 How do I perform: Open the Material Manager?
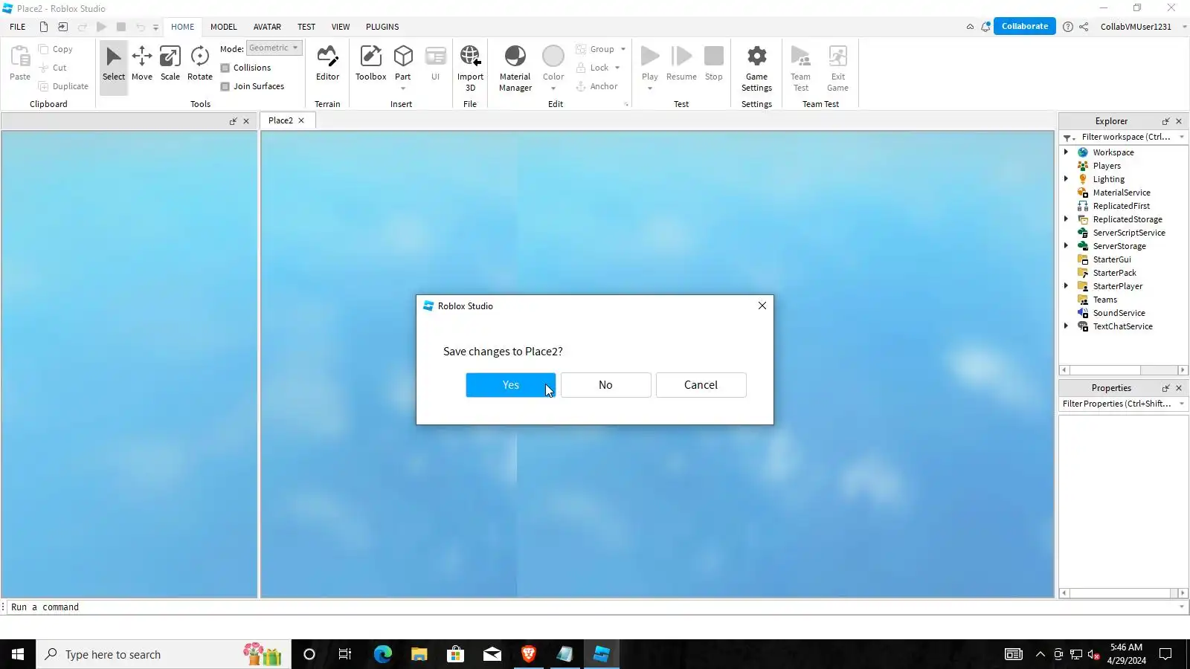tap(515, 68)
